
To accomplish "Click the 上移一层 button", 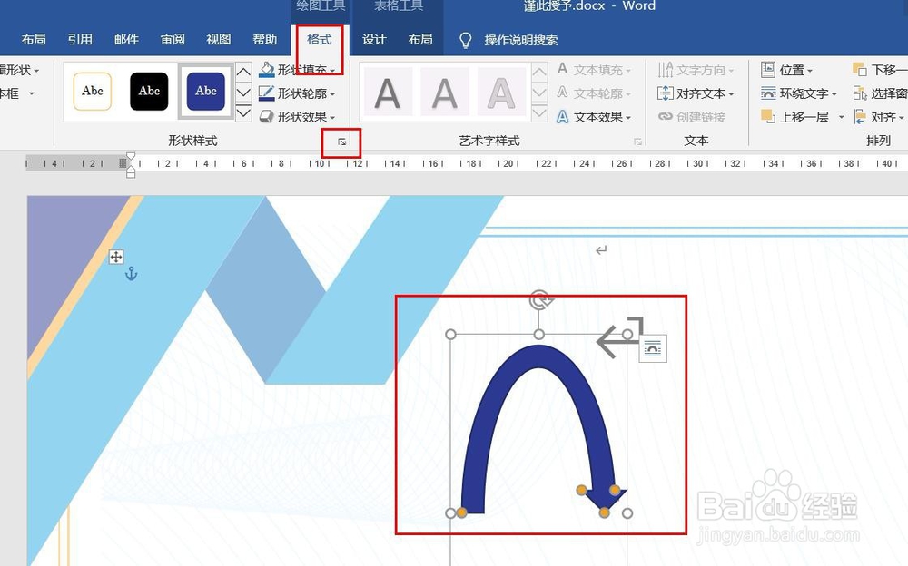I will coord(795,117).
